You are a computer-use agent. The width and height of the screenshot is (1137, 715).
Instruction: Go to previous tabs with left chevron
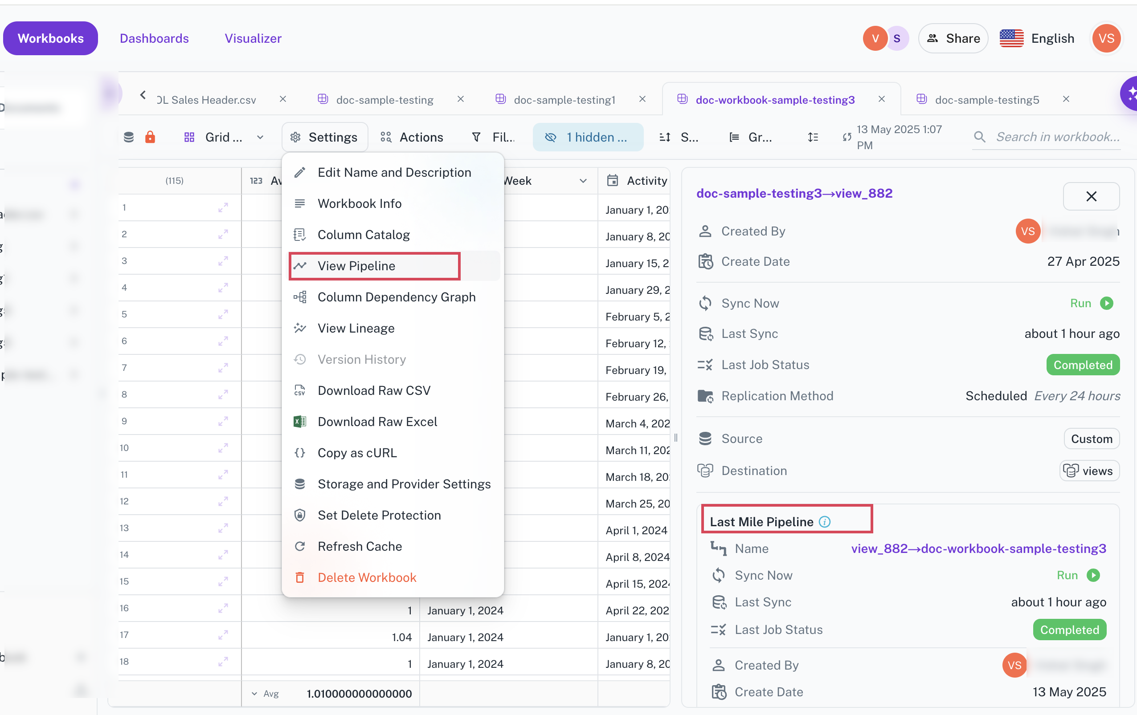coord(143,95)
